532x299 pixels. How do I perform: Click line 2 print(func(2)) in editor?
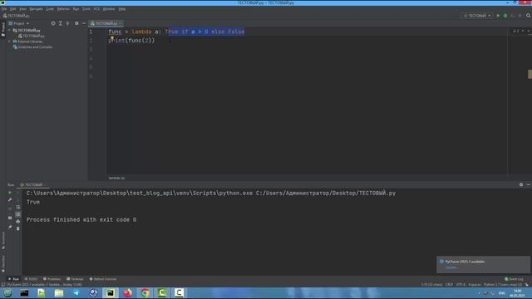(131, 41)
